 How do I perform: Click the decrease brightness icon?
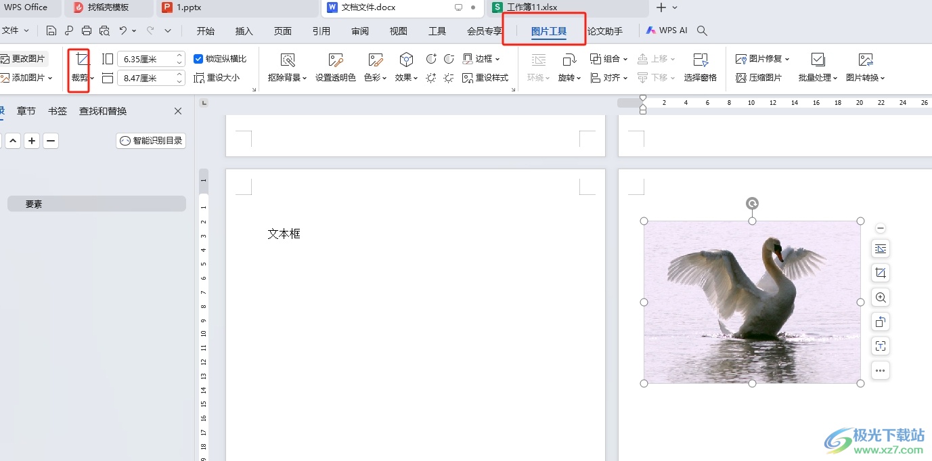pos(449,78)
